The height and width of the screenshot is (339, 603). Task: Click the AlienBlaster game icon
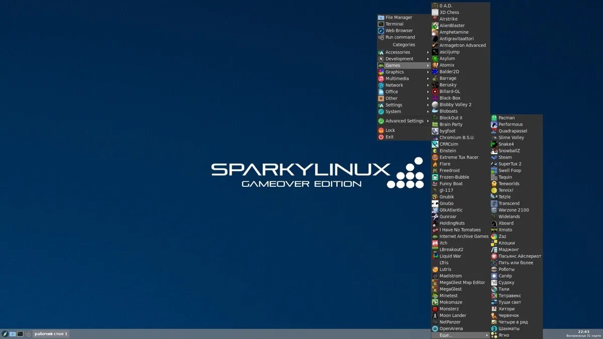pos(435,26)
